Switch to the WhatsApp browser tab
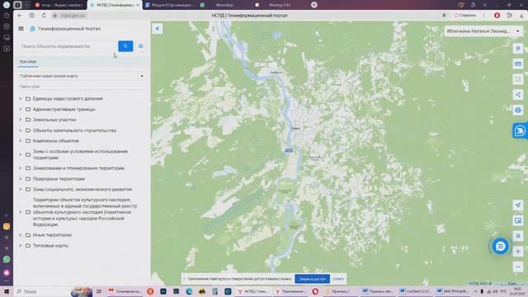Screen dimensions: 528x297 tap(224, 5)
